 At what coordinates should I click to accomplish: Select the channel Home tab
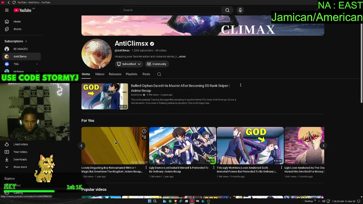click(86, 74)
